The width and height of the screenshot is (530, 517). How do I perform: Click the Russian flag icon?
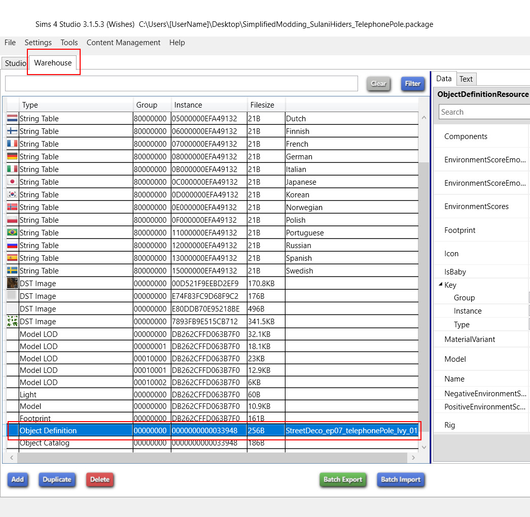pos(12,245)
